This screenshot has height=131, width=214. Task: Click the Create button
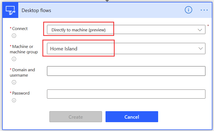click(76, 117)
